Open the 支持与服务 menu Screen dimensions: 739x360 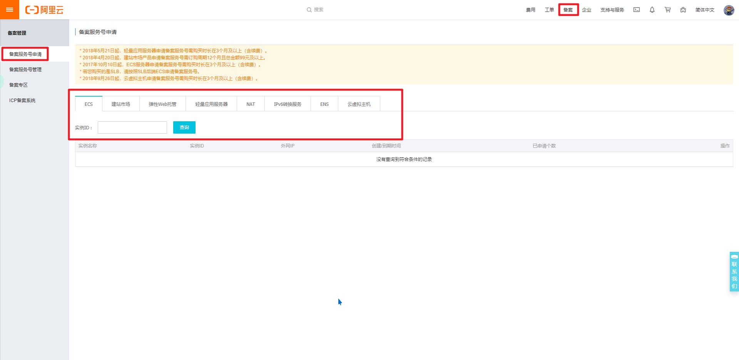pos(612,10)
